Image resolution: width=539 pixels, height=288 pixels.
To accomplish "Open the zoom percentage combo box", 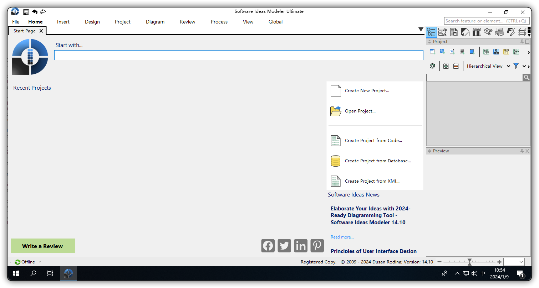I will click(514, 262).
